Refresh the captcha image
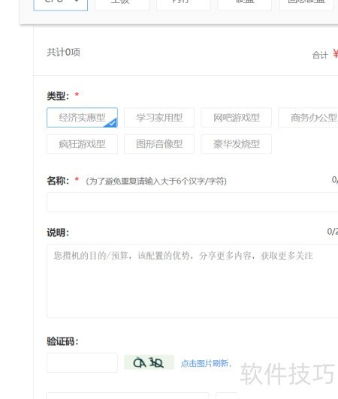The width and height of the screenshot is (338, 399). coord(149,362)
